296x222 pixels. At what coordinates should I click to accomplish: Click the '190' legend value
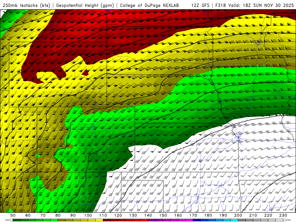(223, 215)
